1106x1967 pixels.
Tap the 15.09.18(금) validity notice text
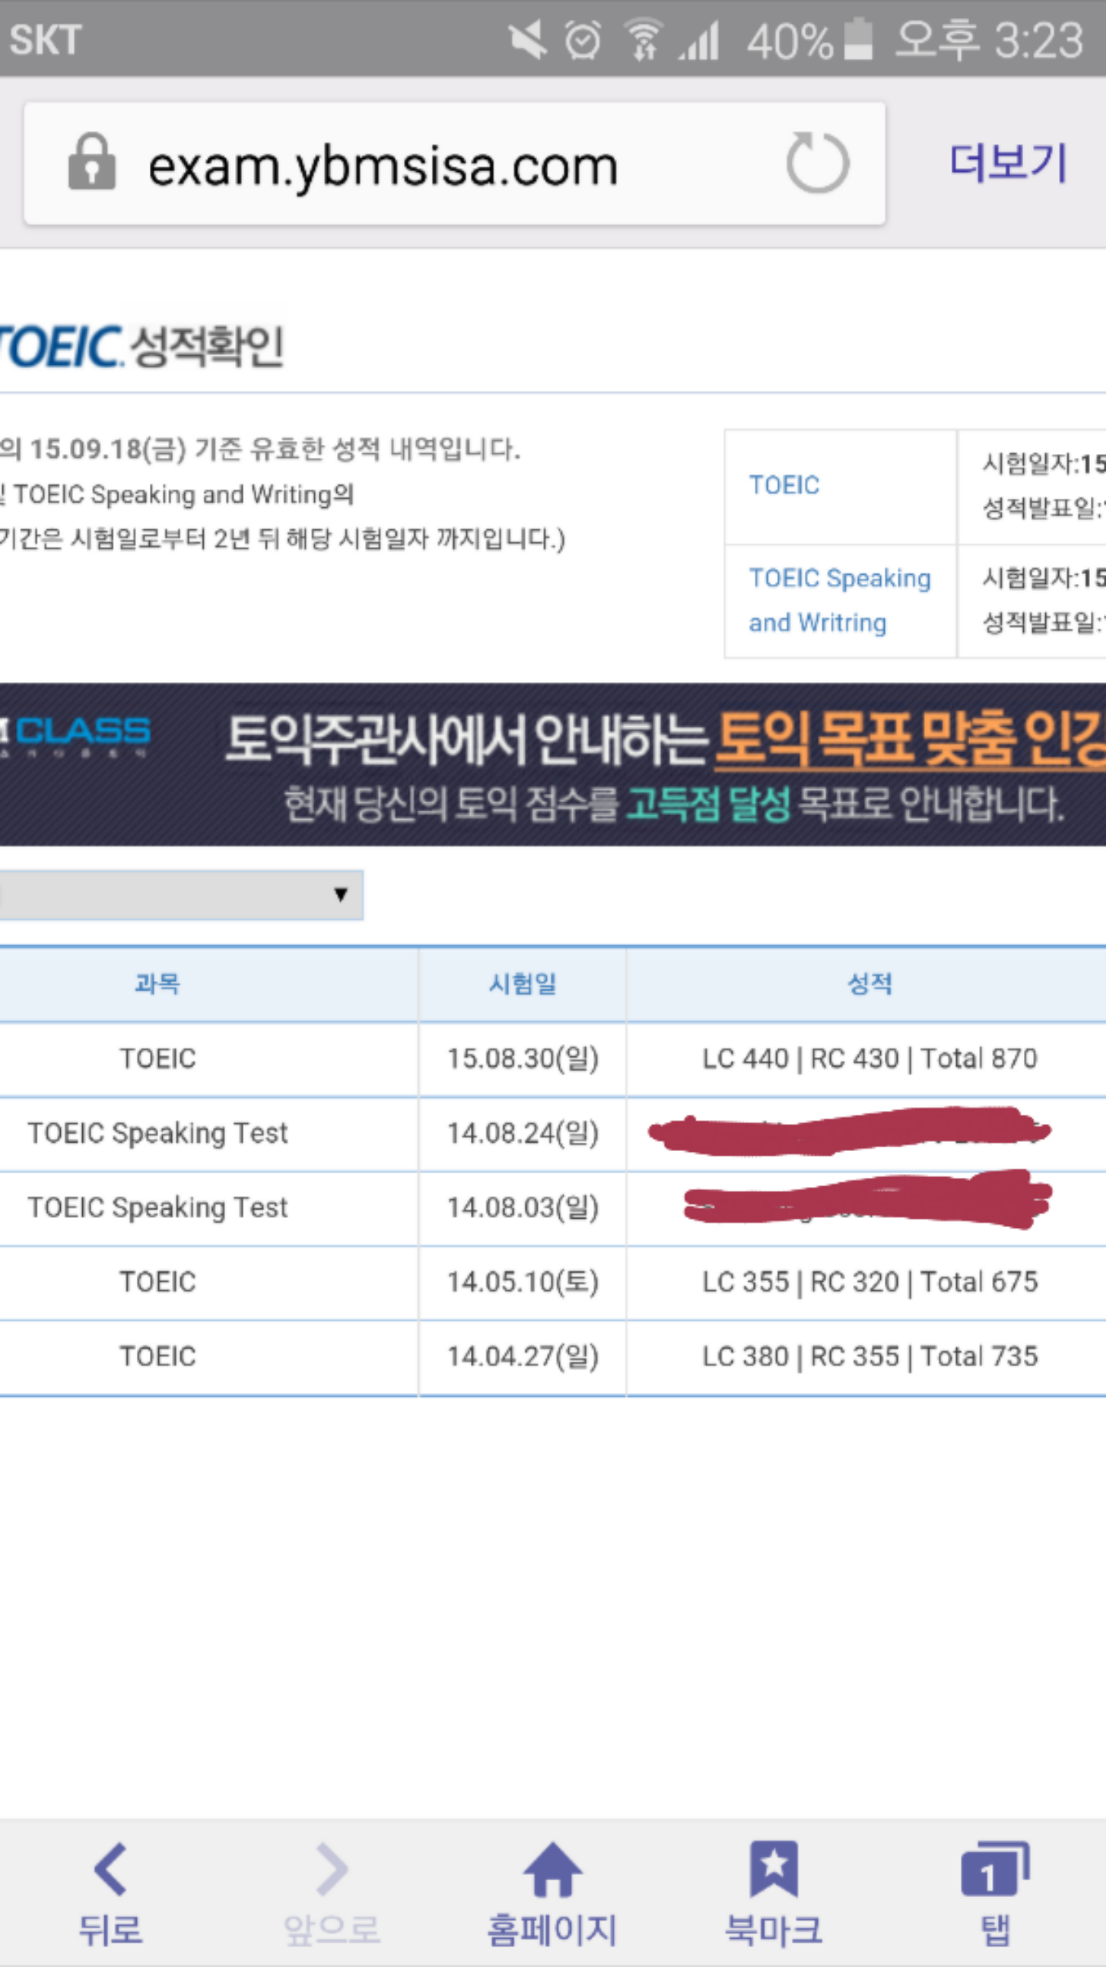coord(260,449)
